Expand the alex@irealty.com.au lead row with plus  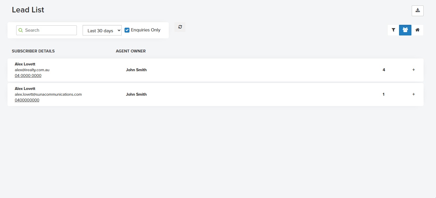click(x=413, y=70)
